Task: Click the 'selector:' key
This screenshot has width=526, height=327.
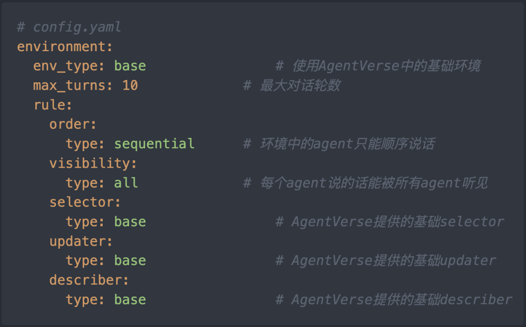Action: pyautogui.click(x=85, y=202)
